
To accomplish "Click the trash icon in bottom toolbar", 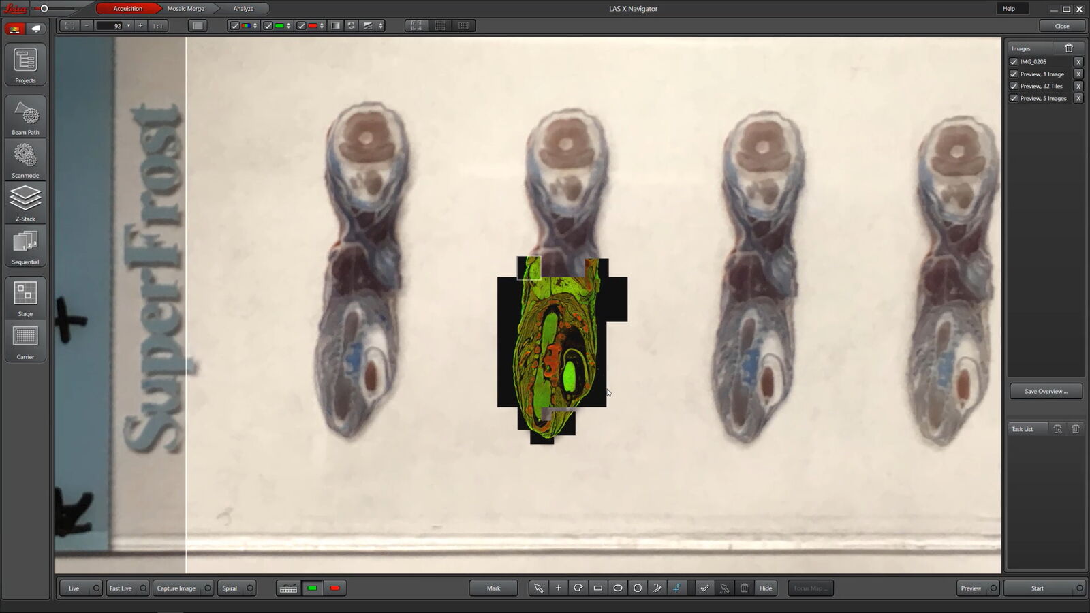I will click(x=745, y=588).
